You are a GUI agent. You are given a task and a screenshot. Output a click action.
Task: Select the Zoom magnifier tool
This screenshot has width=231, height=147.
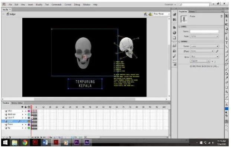click(227, 92)
